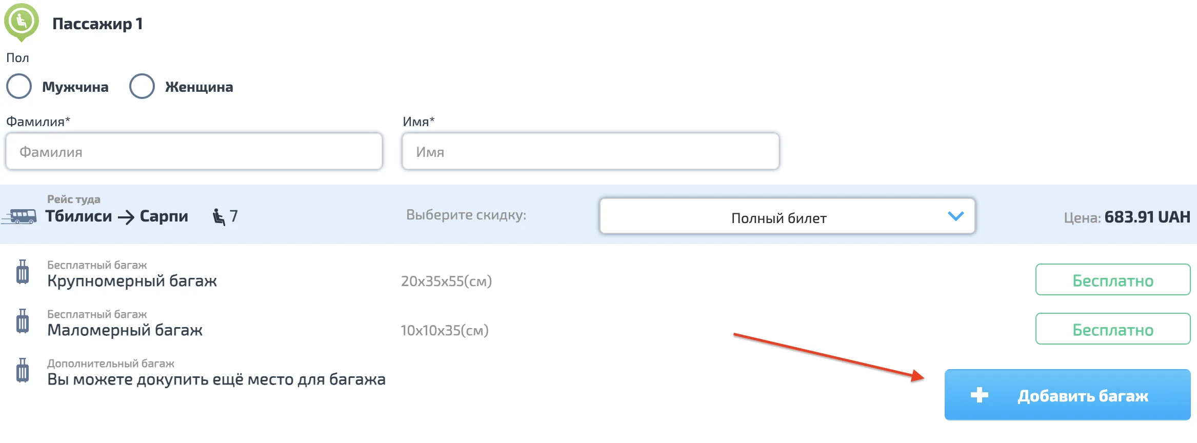The height and width of the screenshot is (443, 1197).
Task: Click the arrow between Тбилиси and Сарпи
Action: (x=126, y=217)
